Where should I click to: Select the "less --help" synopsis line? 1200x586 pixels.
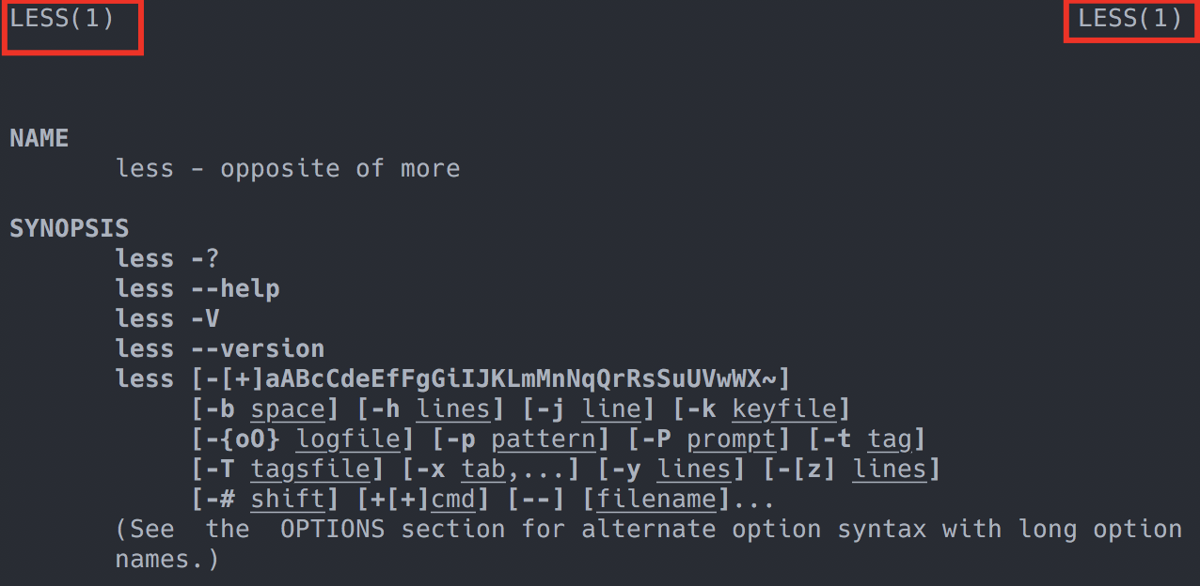[197, 289]
